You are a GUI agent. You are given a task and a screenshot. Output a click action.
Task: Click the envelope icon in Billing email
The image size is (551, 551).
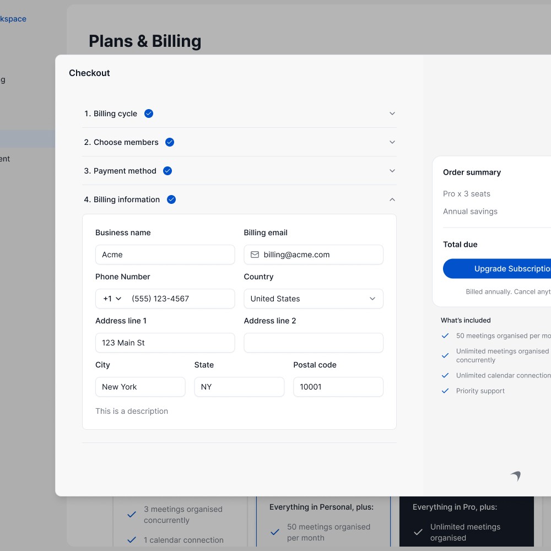(255, 255)
